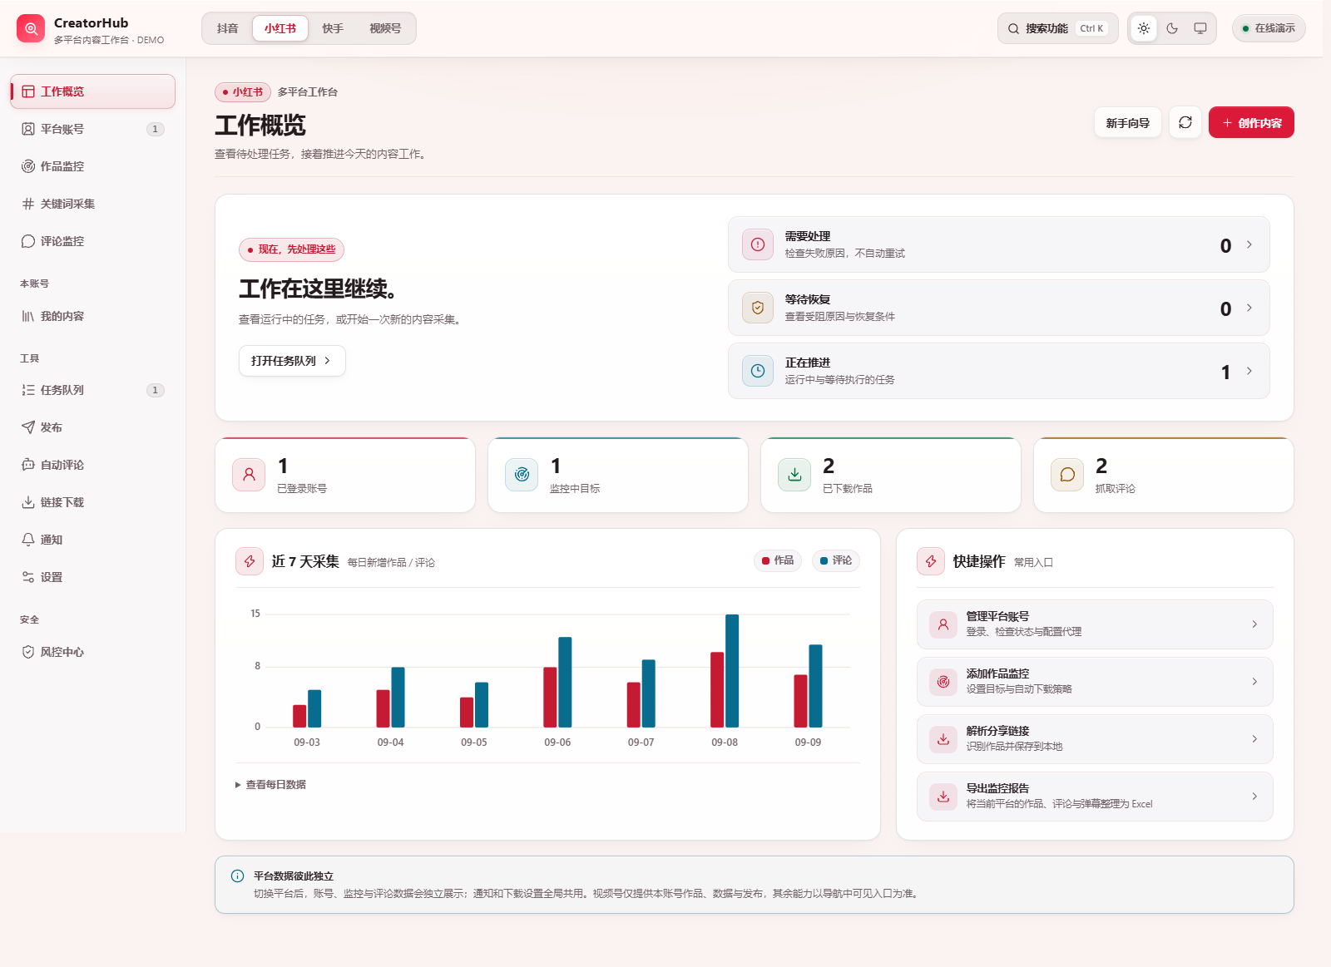Expand 正在推进 row chevron
1331x967 pixels.
(x=1249, y=371)
